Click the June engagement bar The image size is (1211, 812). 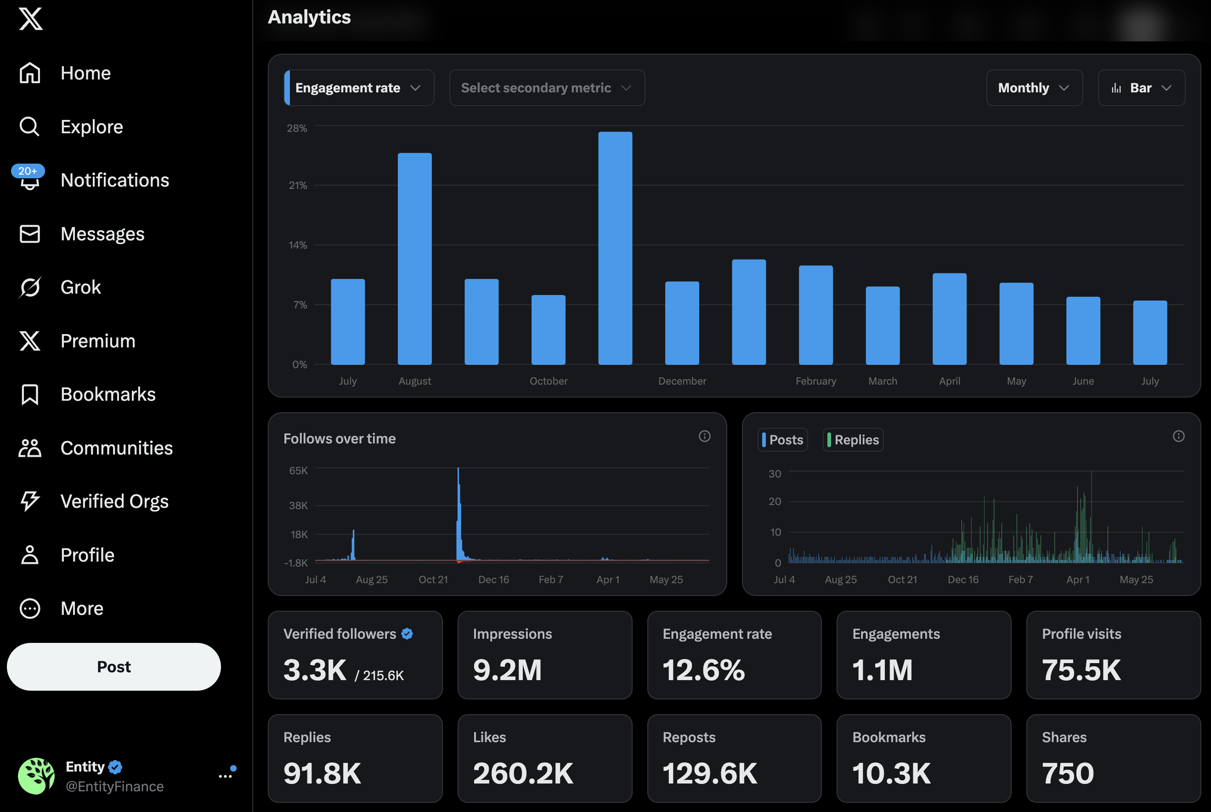point(1083,331)
